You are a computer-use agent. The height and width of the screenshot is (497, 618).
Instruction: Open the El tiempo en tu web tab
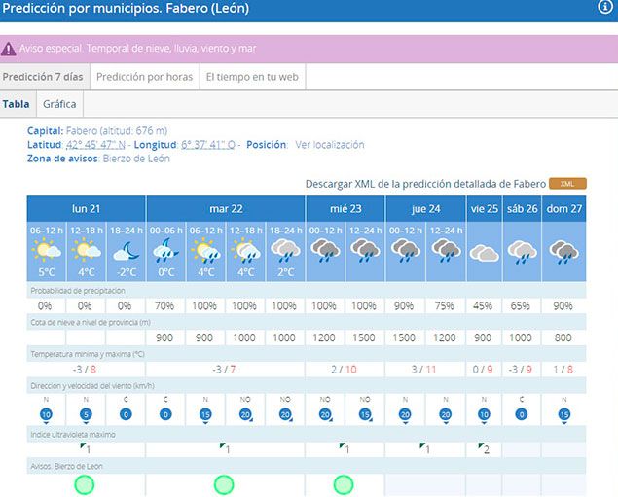tap(252, 77)
